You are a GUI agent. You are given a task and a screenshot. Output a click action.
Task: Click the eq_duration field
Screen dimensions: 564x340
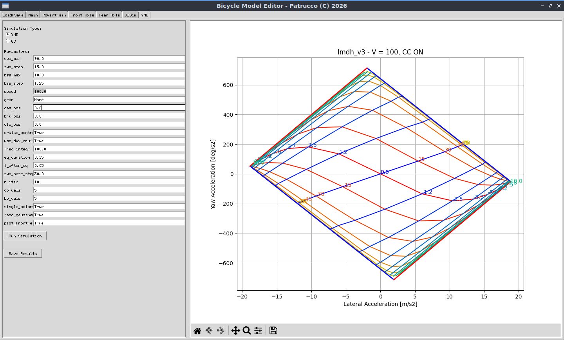pos(109,157)
